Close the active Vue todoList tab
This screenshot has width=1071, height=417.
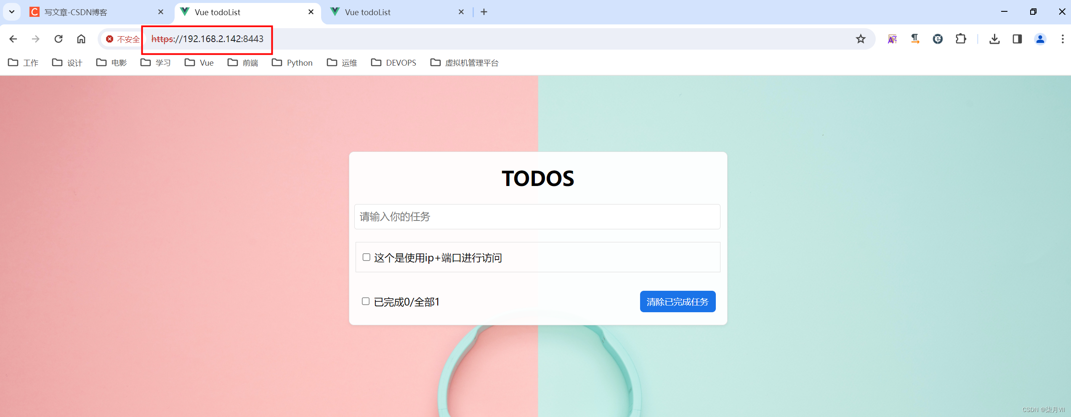[x=311, y=12]
